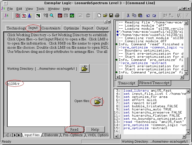Viewport: 192px width, 145px height.
Task: Open the Edit menu
Action: [19, 9]
